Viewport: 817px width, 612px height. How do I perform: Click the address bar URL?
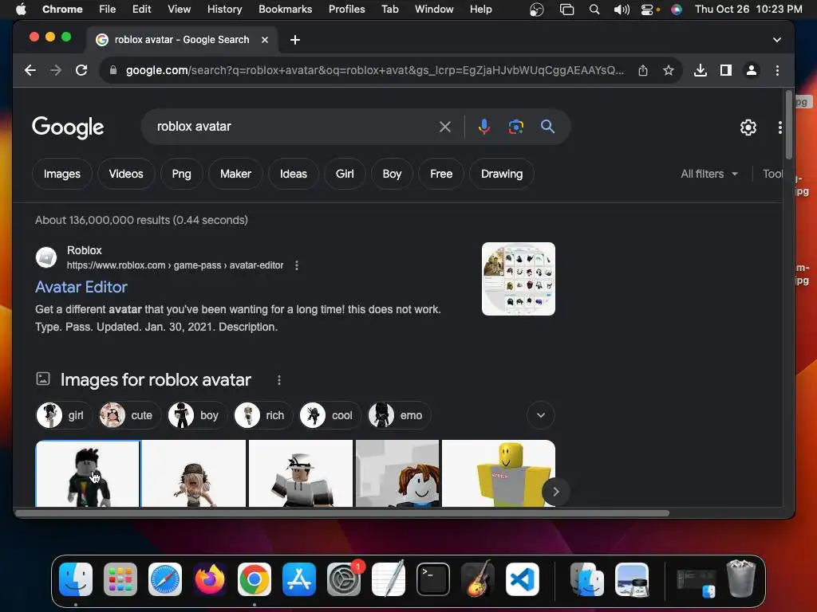[x=375, y=70]
